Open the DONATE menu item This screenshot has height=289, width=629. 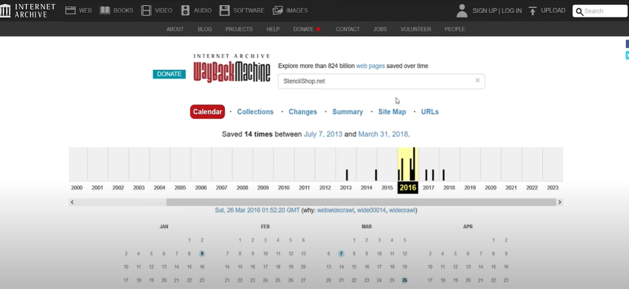[307, 29]
